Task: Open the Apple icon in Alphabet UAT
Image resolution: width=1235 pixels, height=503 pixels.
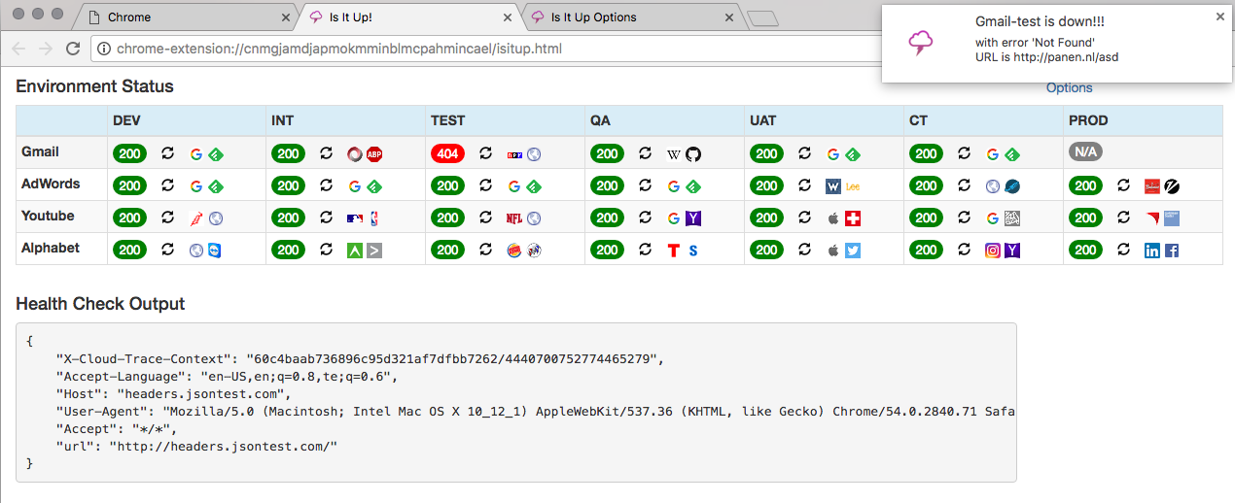Action: [x=833, y=251]
